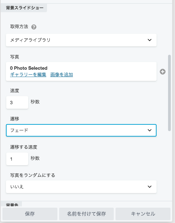Click the 保存 button
This screenshot has height=223, width=175.
point(30,214)
